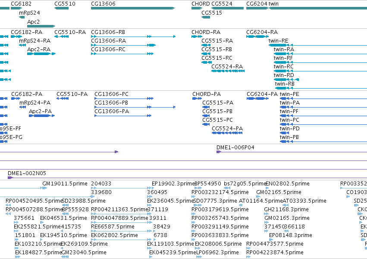Select transcript CG5524-RA
This screenshot has height=259, width=367.
click(x=228, y=71)
